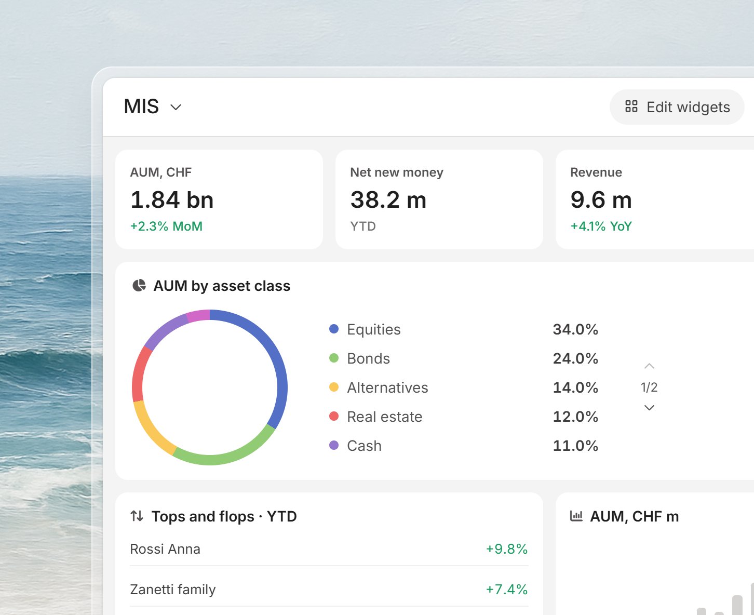Click the green Bonds legend dot
This screenshot has height=615, width=754.
coord(334,358)
